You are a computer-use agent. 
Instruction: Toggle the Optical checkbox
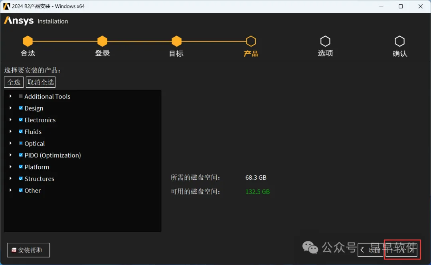point(21,143)
